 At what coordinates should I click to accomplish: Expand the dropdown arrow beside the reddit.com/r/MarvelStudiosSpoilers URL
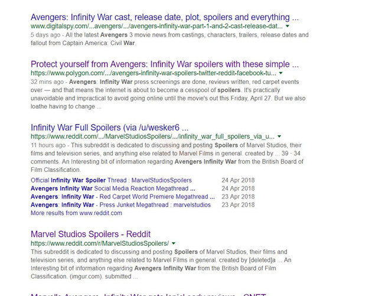[x=174, y=243]
